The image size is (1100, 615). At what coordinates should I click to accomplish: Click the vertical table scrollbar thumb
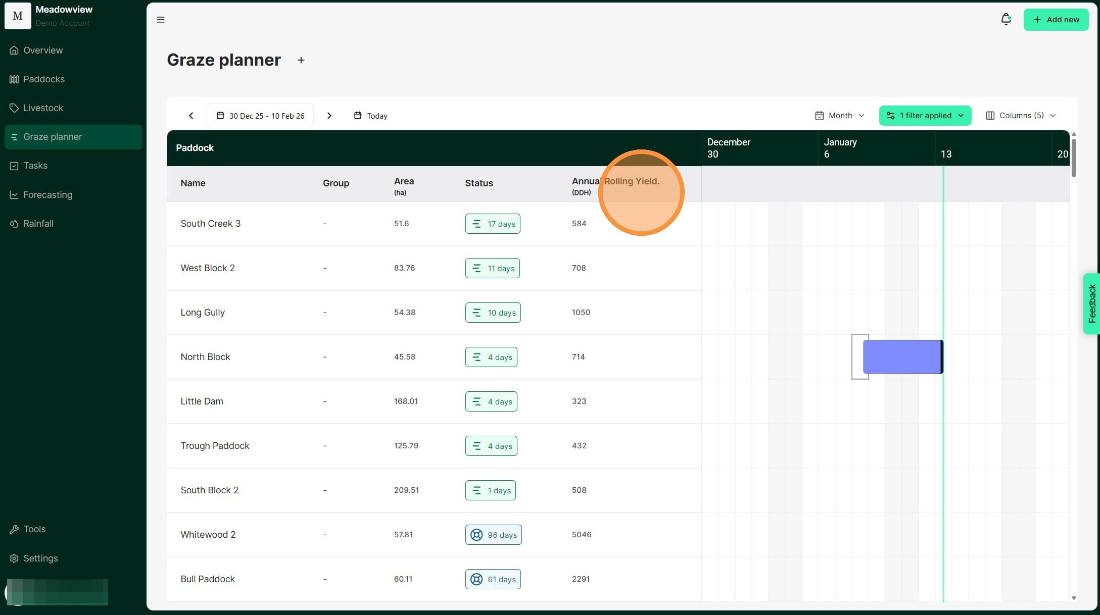tap(1074, 158)
